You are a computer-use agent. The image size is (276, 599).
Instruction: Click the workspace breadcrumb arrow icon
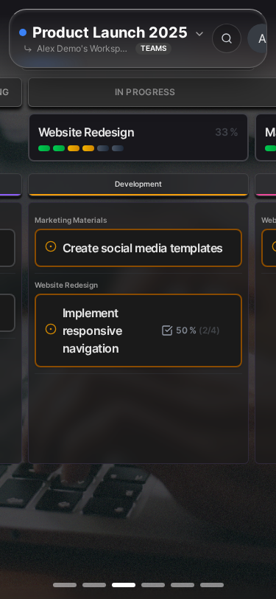pos(27,49)
